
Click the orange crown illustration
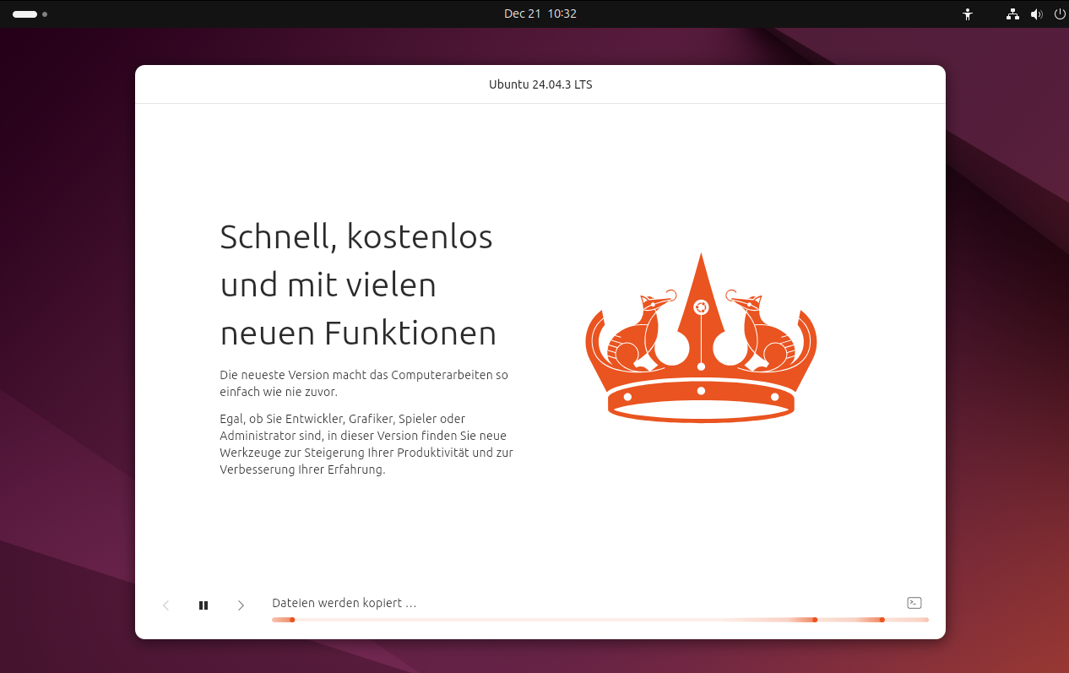coord(701,338)
